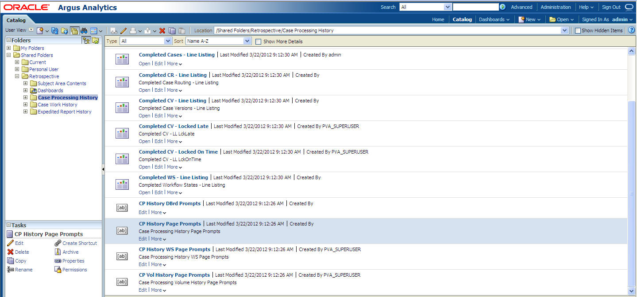Click the Completed Cases - Line Listing report icon
This screenshot has height=297, width=637.
(122, 59)
